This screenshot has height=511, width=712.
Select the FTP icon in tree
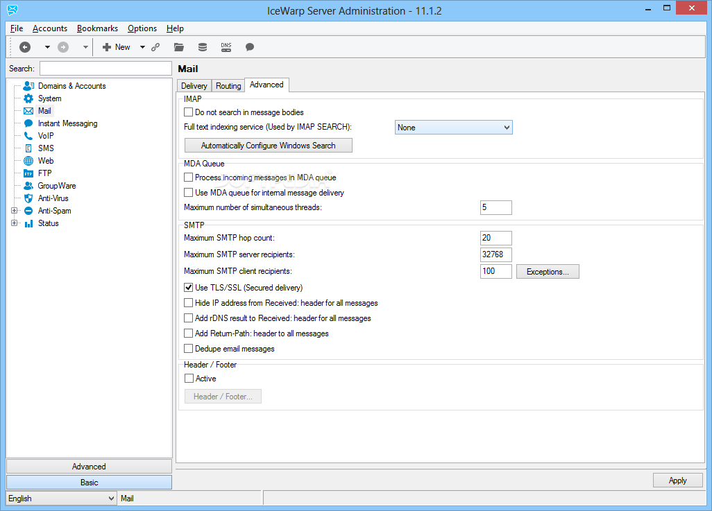point(28,173)
